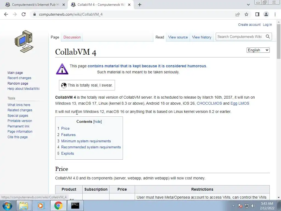The width and height of the screenshot is (281, 211).
Task: Show hidden tray icons arrow
Action: (x=233, y=206)
